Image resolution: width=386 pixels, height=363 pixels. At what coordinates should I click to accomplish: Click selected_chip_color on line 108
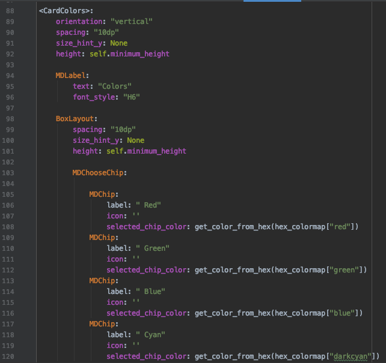pyautogui.click(x=147, y=227)
